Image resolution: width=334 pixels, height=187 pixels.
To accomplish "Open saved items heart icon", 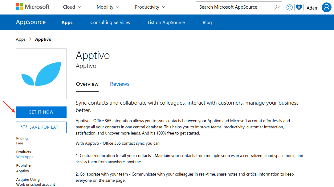I will (x=299, y=7).
